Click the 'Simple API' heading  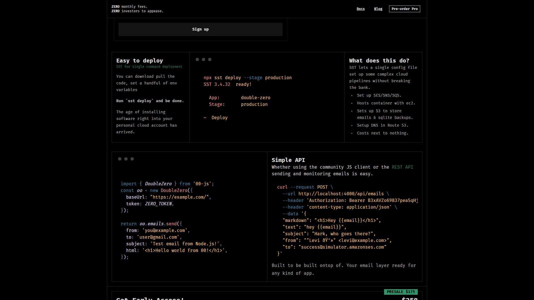click(x=288, y=160)
